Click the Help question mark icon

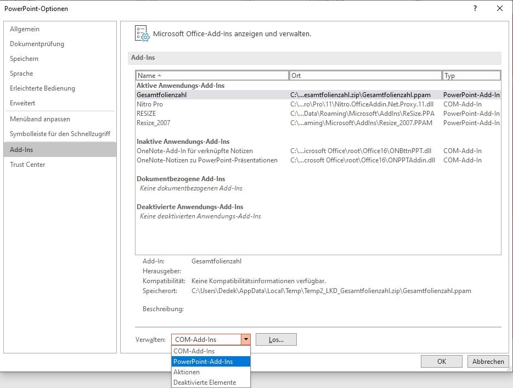pyautogui.click(x=475, y=8)
